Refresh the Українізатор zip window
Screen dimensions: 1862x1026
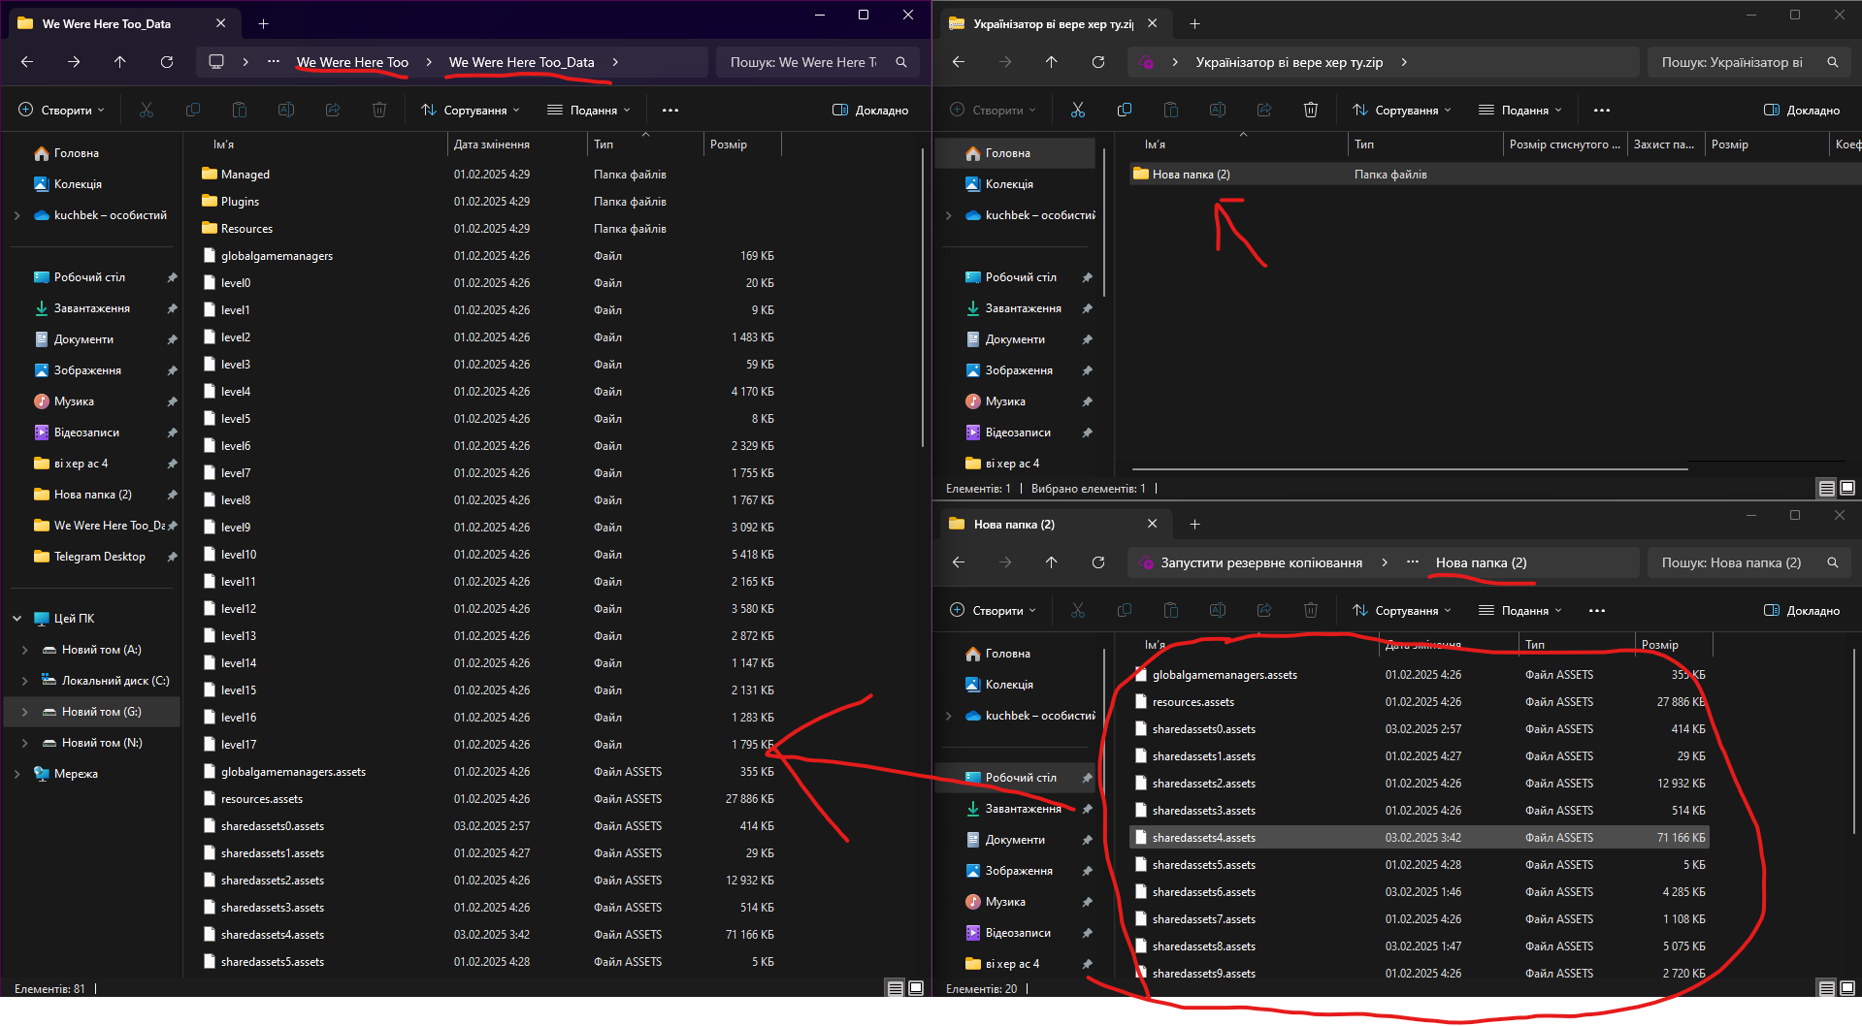pyautogui.click(x=1098, y=62)
